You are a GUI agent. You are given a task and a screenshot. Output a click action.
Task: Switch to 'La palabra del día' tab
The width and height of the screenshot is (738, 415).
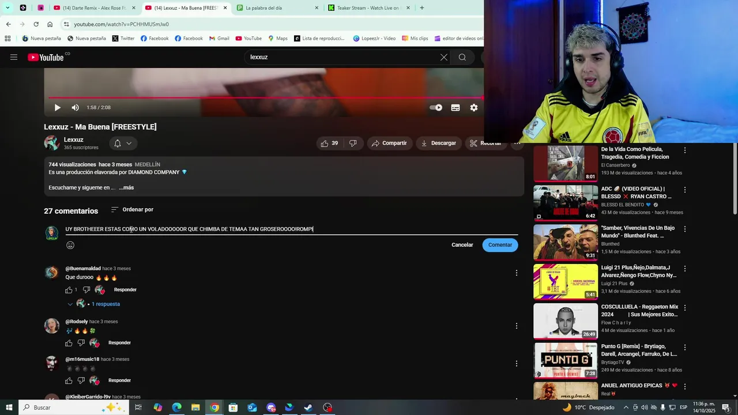277,8
